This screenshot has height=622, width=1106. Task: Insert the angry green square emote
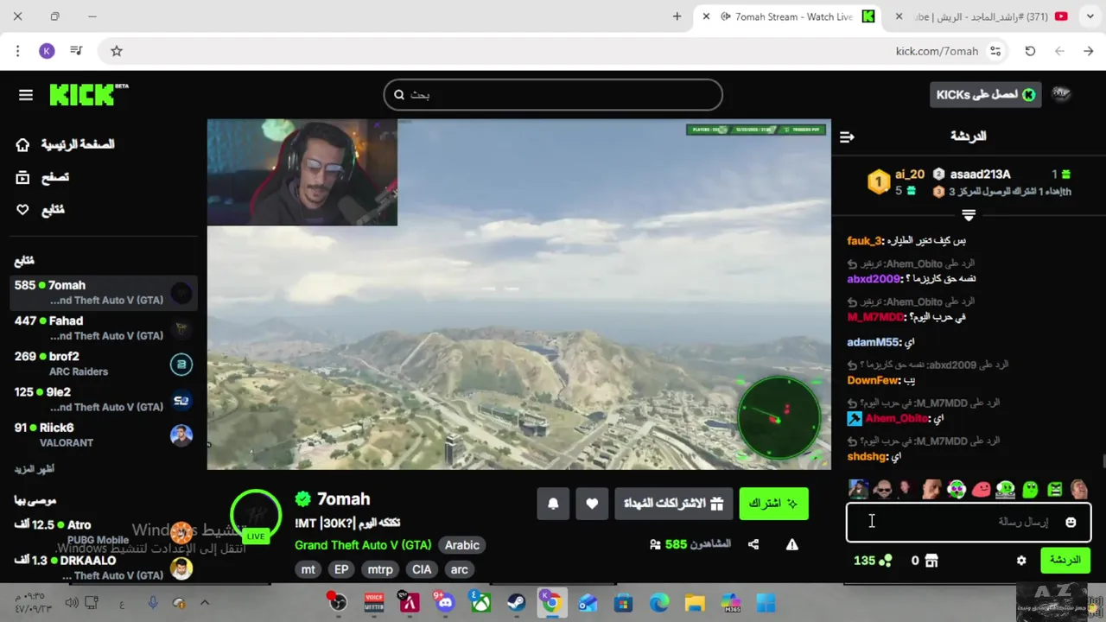pyautogui.click(x=1055, y=490)
